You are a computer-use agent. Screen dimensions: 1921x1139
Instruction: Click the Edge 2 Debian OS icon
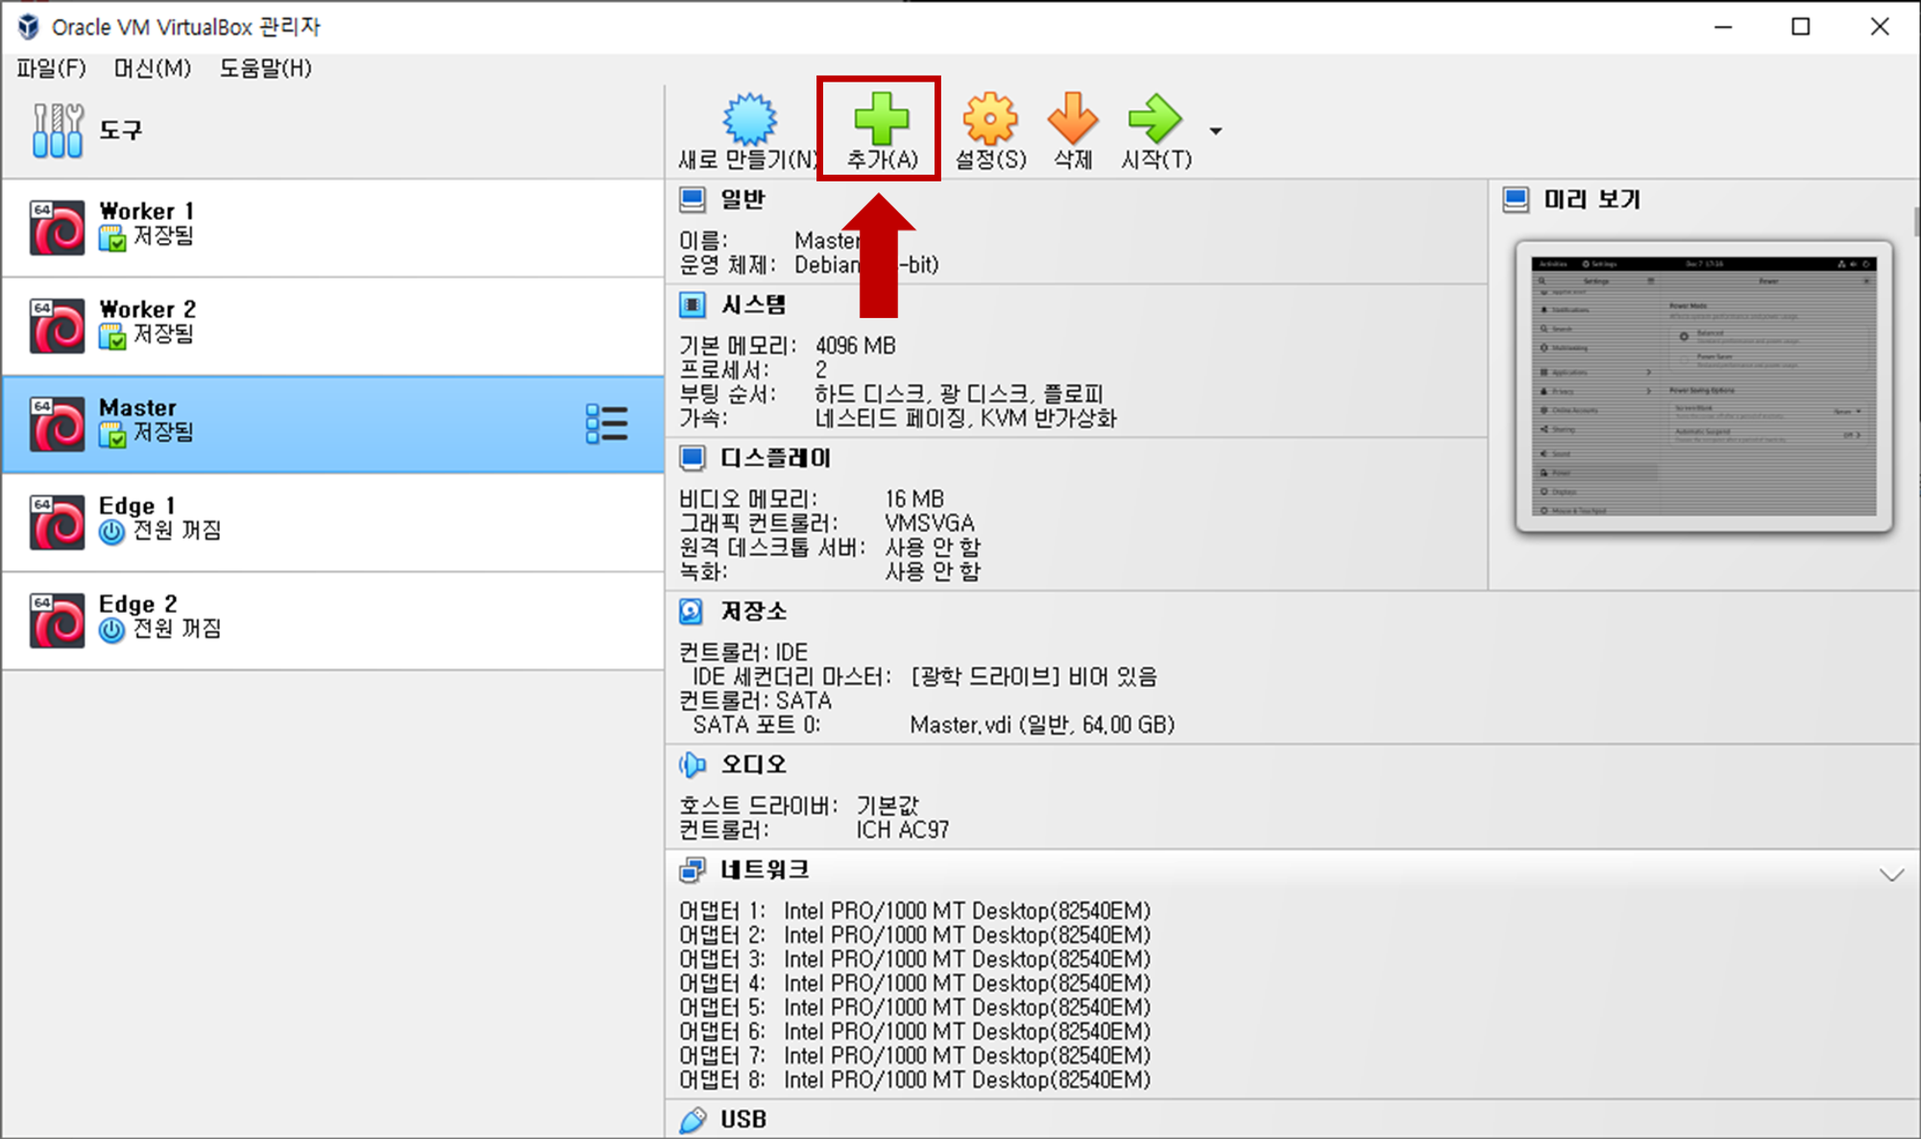[x=57, y=621]
